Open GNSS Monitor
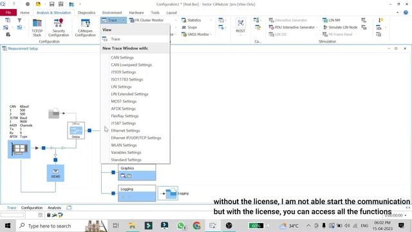 coord(195,34)
